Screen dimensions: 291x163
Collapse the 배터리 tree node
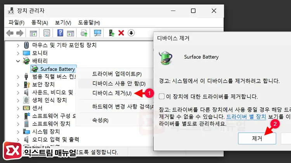pyautogui.click(x=18, y=61)
